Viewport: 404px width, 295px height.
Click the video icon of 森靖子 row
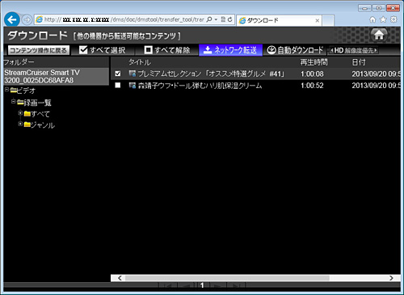(132, 86)
